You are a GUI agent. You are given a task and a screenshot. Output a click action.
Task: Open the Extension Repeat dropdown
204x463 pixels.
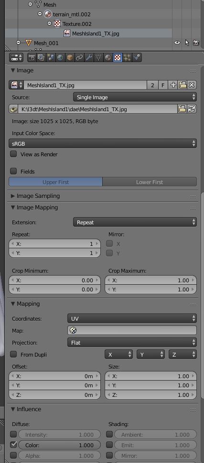pyautogui.click(x=135, y=222)
